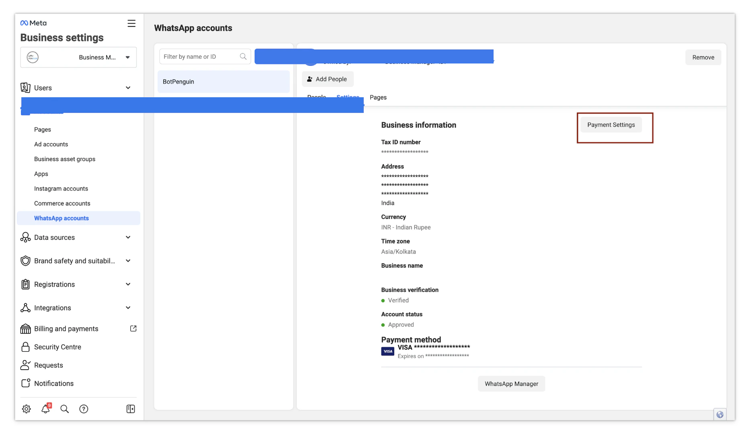
Task: Click the search magnifier at sidebar bottom
Action: pos(64,409)
